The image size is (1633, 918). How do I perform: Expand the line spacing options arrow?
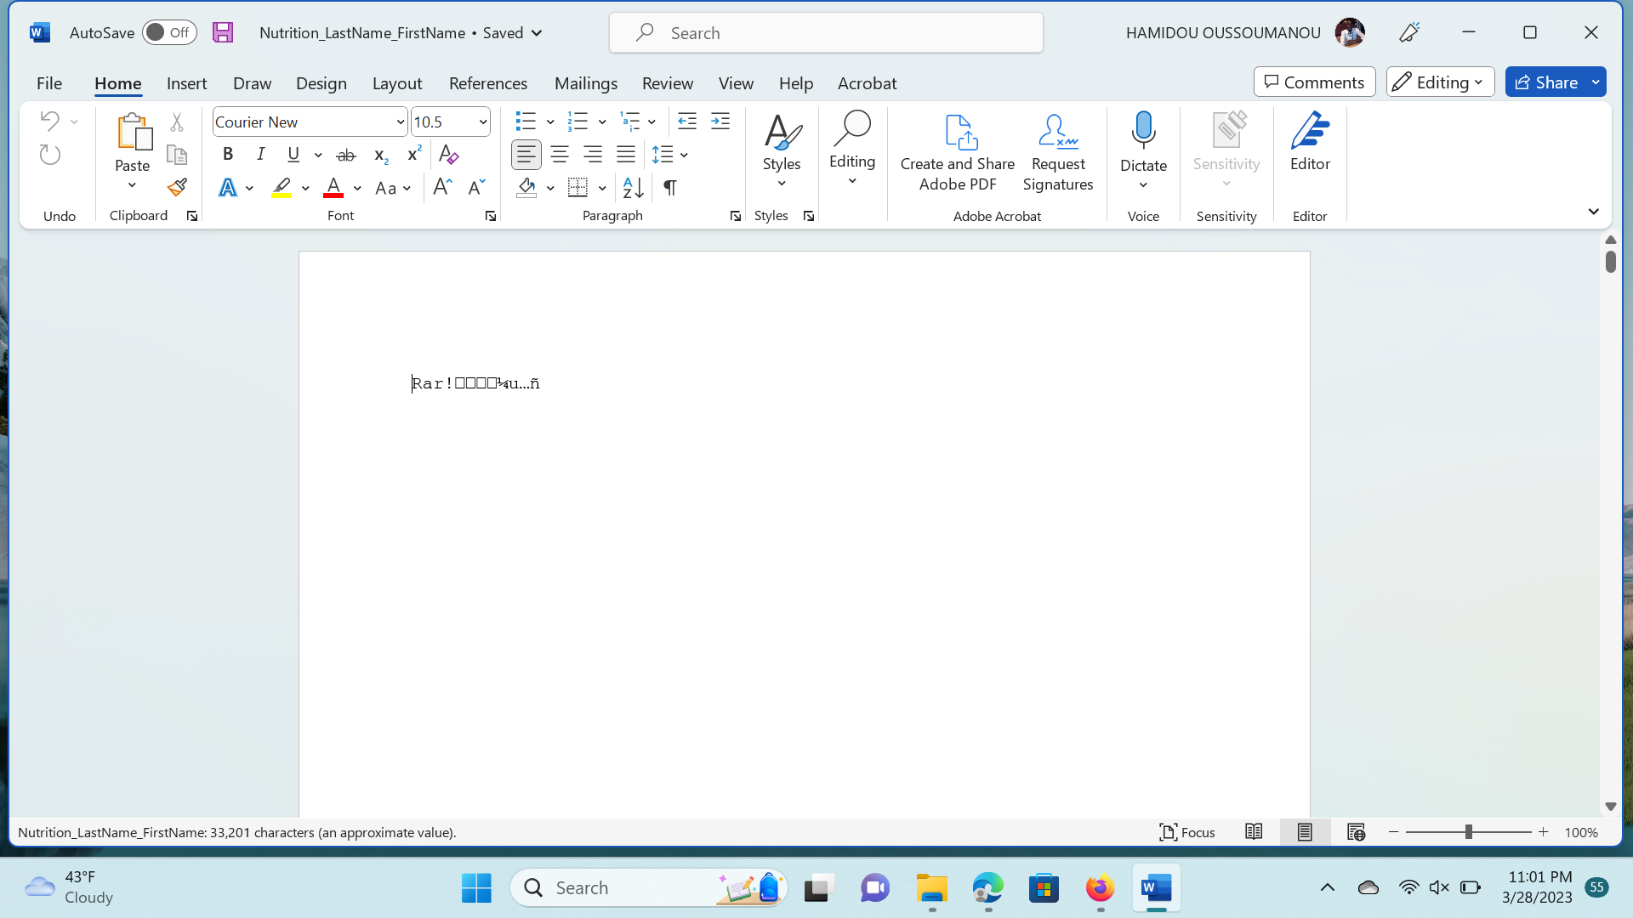tap(684, 155)
